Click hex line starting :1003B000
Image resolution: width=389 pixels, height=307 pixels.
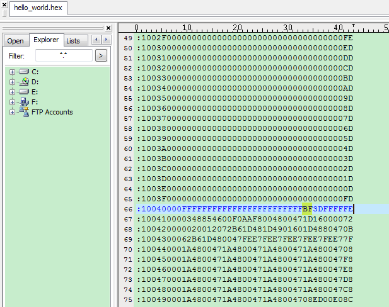point(245,159)
